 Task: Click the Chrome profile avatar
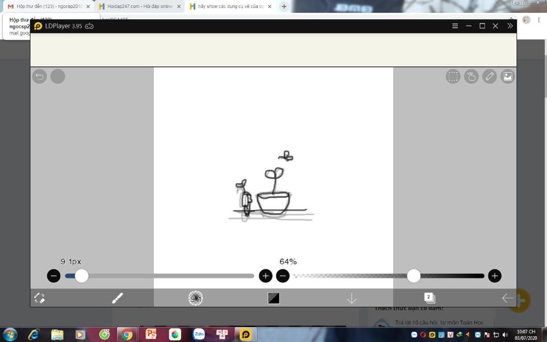(526, 20)
